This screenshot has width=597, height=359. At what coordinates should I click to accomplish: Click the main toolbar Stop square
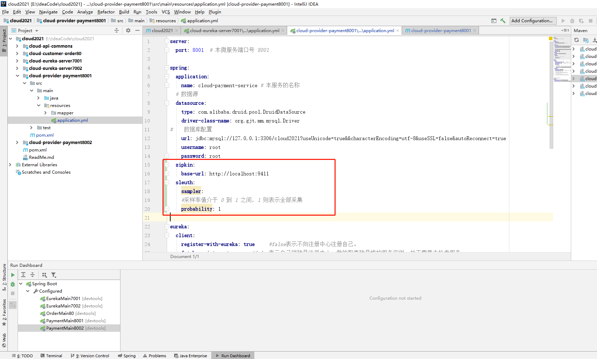591,21
